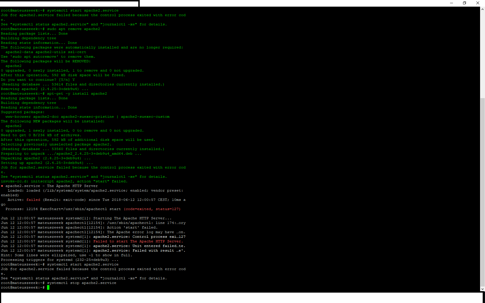
Task: Click the 'Processing triggers for systemd' line
Action: (59, 260)
